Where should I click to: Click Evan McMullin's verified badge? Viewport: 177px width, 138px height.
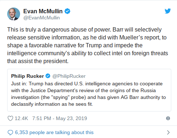click(x=67, y=11)
